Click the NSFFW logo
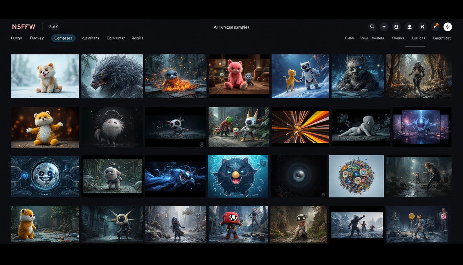This screenshot has height=265, width=463. pyautogui.click(x=24, y=27)
